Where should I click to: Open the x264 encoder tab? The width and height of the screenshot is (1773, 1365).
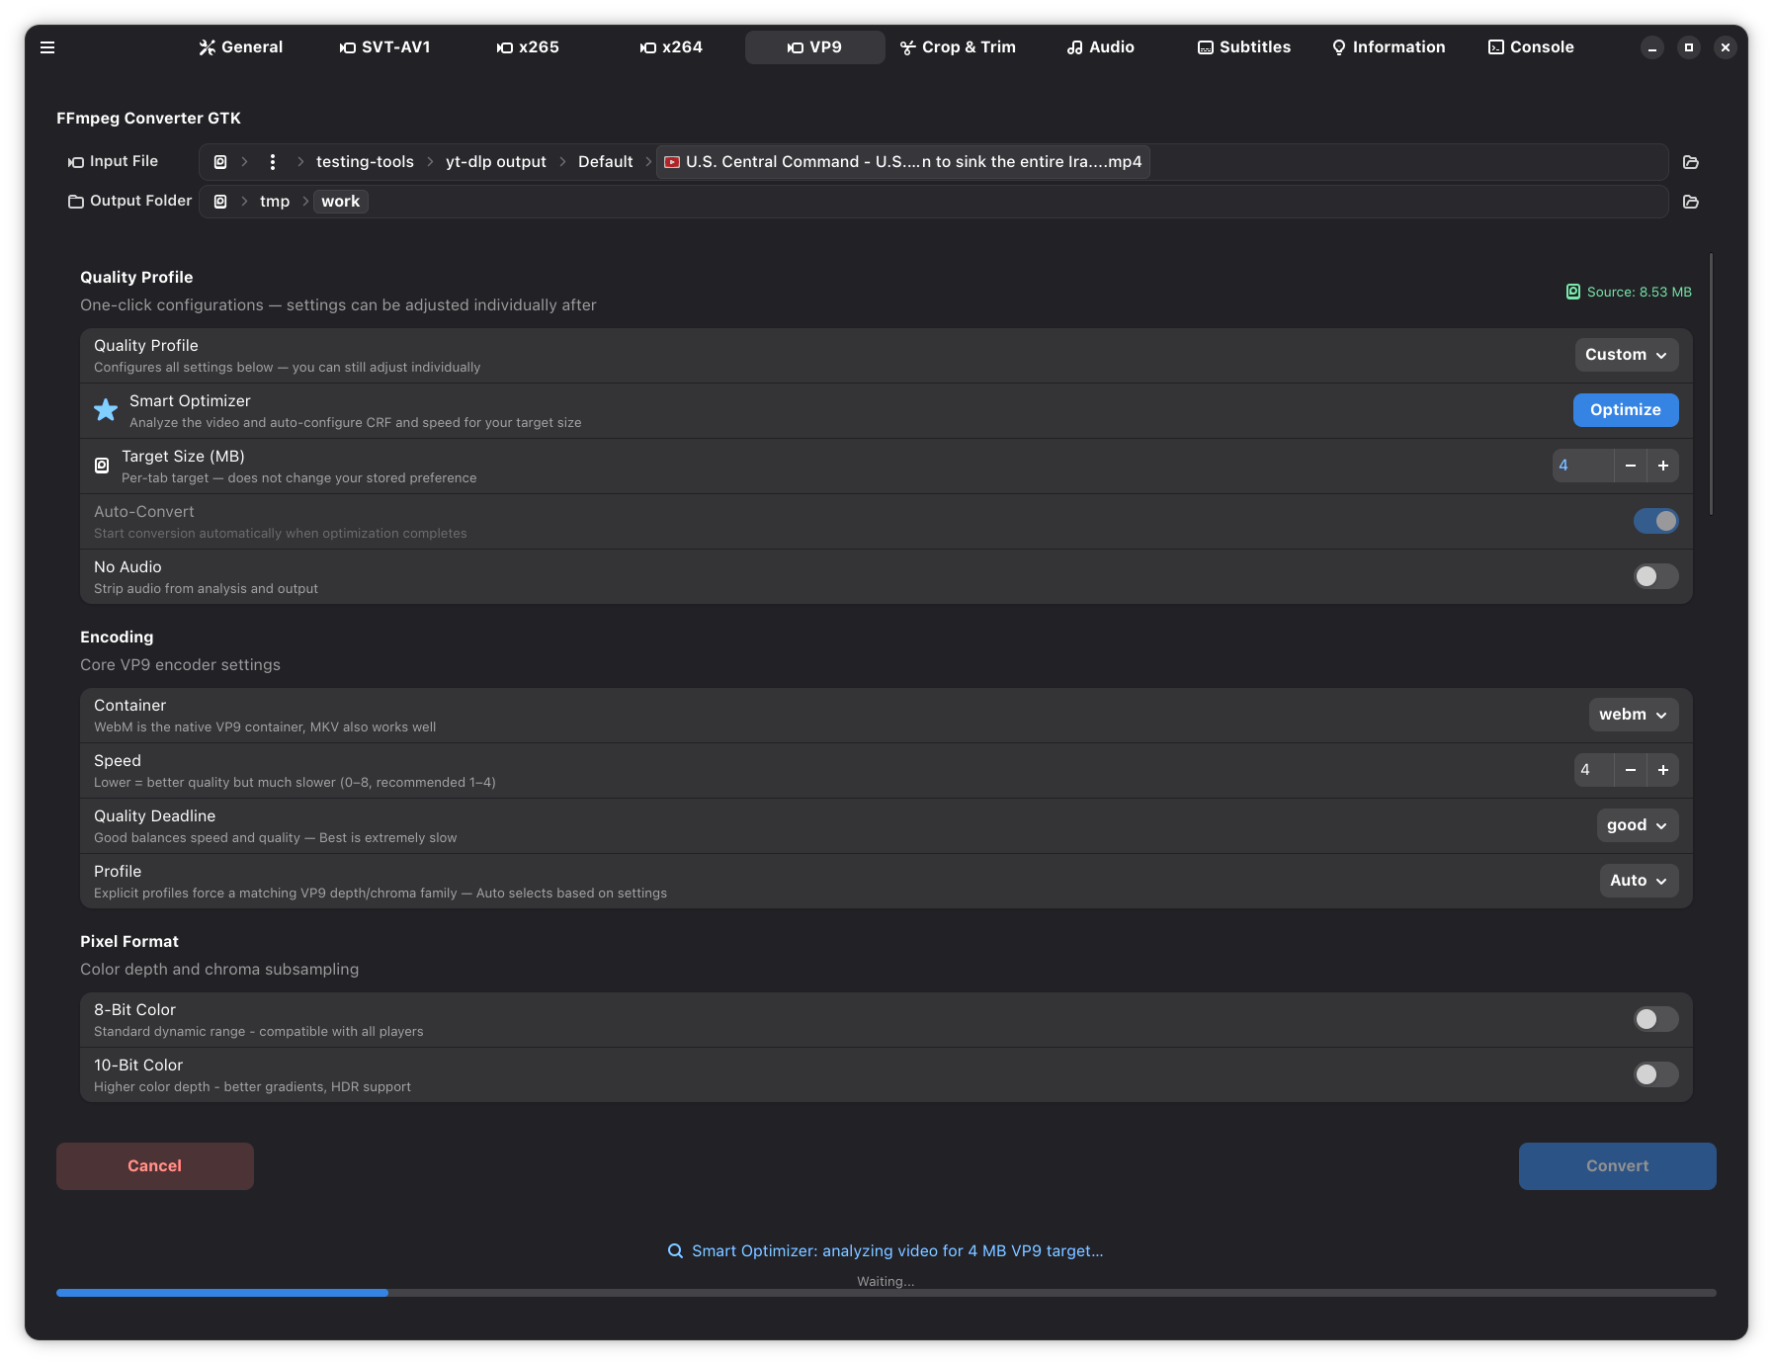coord(671,47)
